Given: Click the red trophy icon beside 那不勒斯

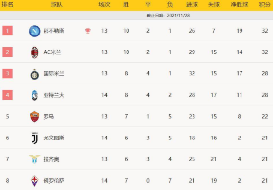Looking at the screenshot, I should (x=88, y=31).
